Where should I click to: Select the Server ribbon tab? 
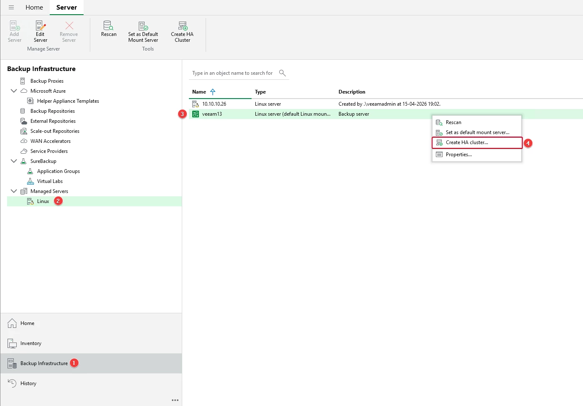[x=66, y=8]
